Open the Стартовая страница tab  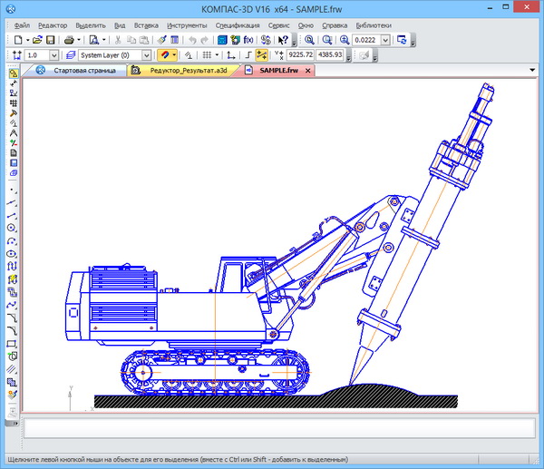pyautogui.click(x=84, y=70)
